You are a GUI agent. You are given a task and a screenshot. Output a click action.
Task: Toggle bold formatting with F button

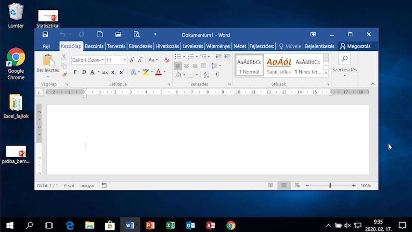pyautogui.click(x=75, y=72)
